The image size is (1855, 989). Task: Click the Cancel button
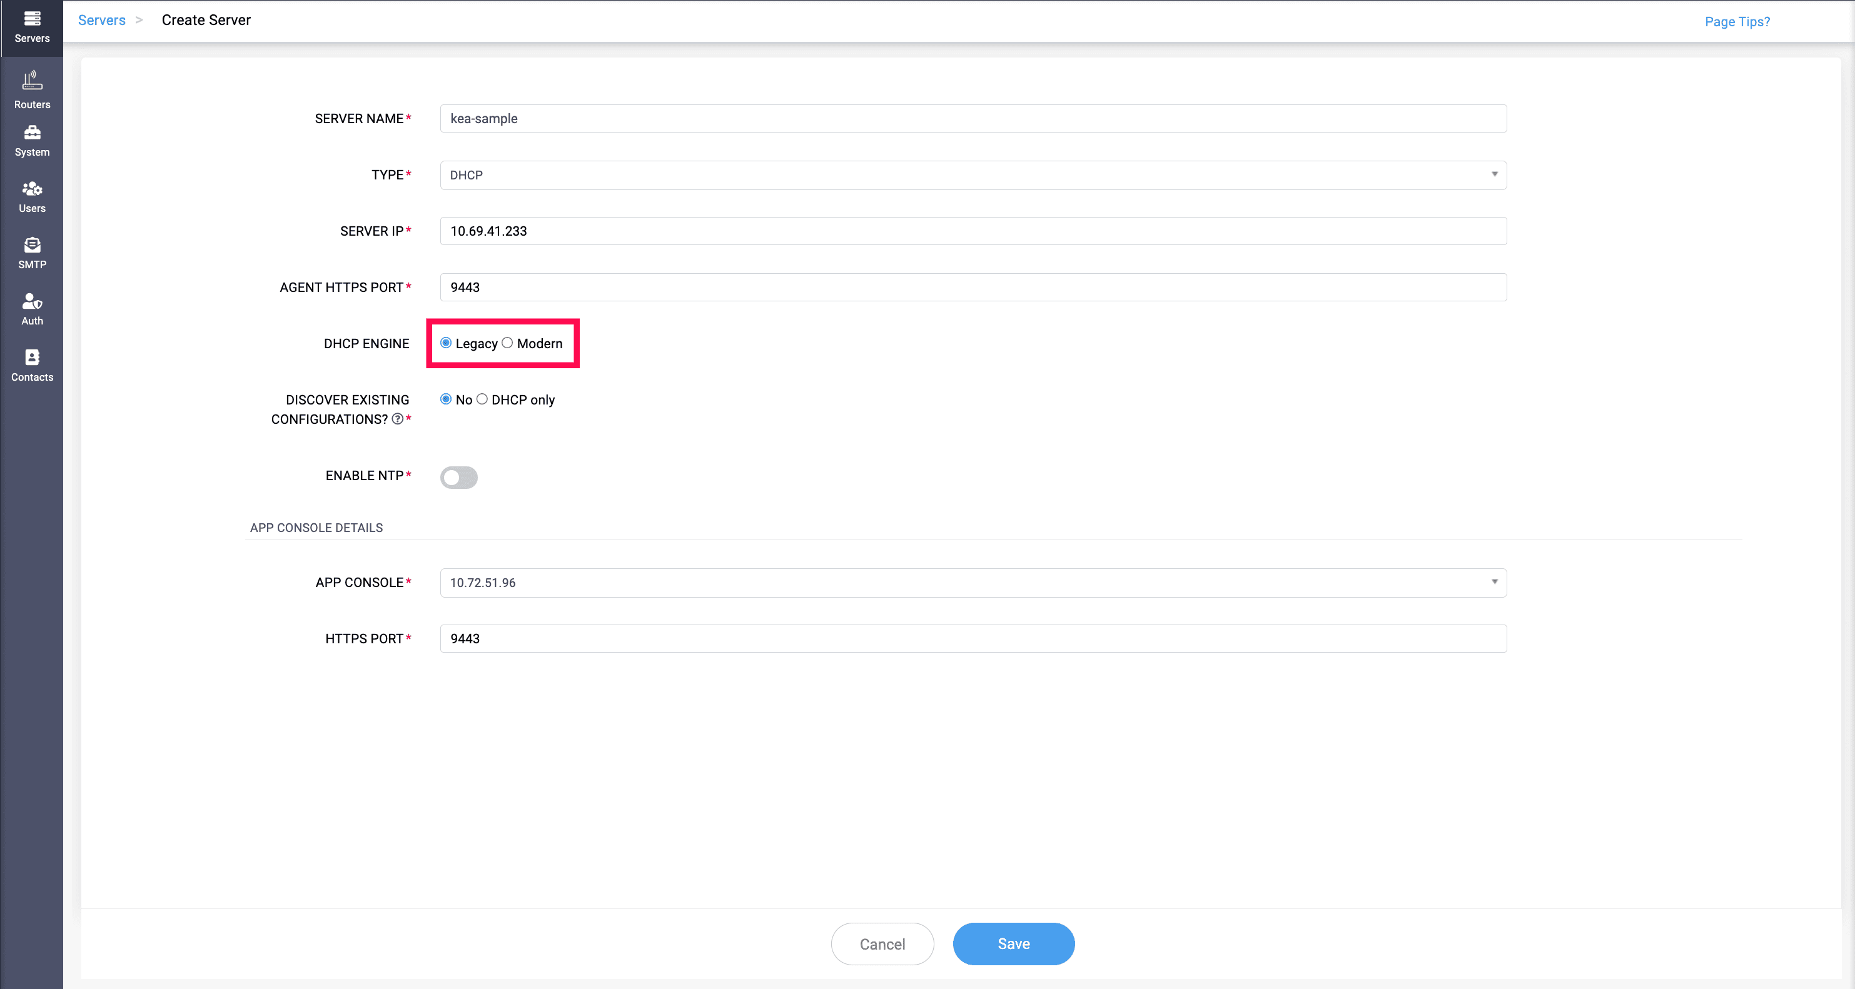(882, 943)
